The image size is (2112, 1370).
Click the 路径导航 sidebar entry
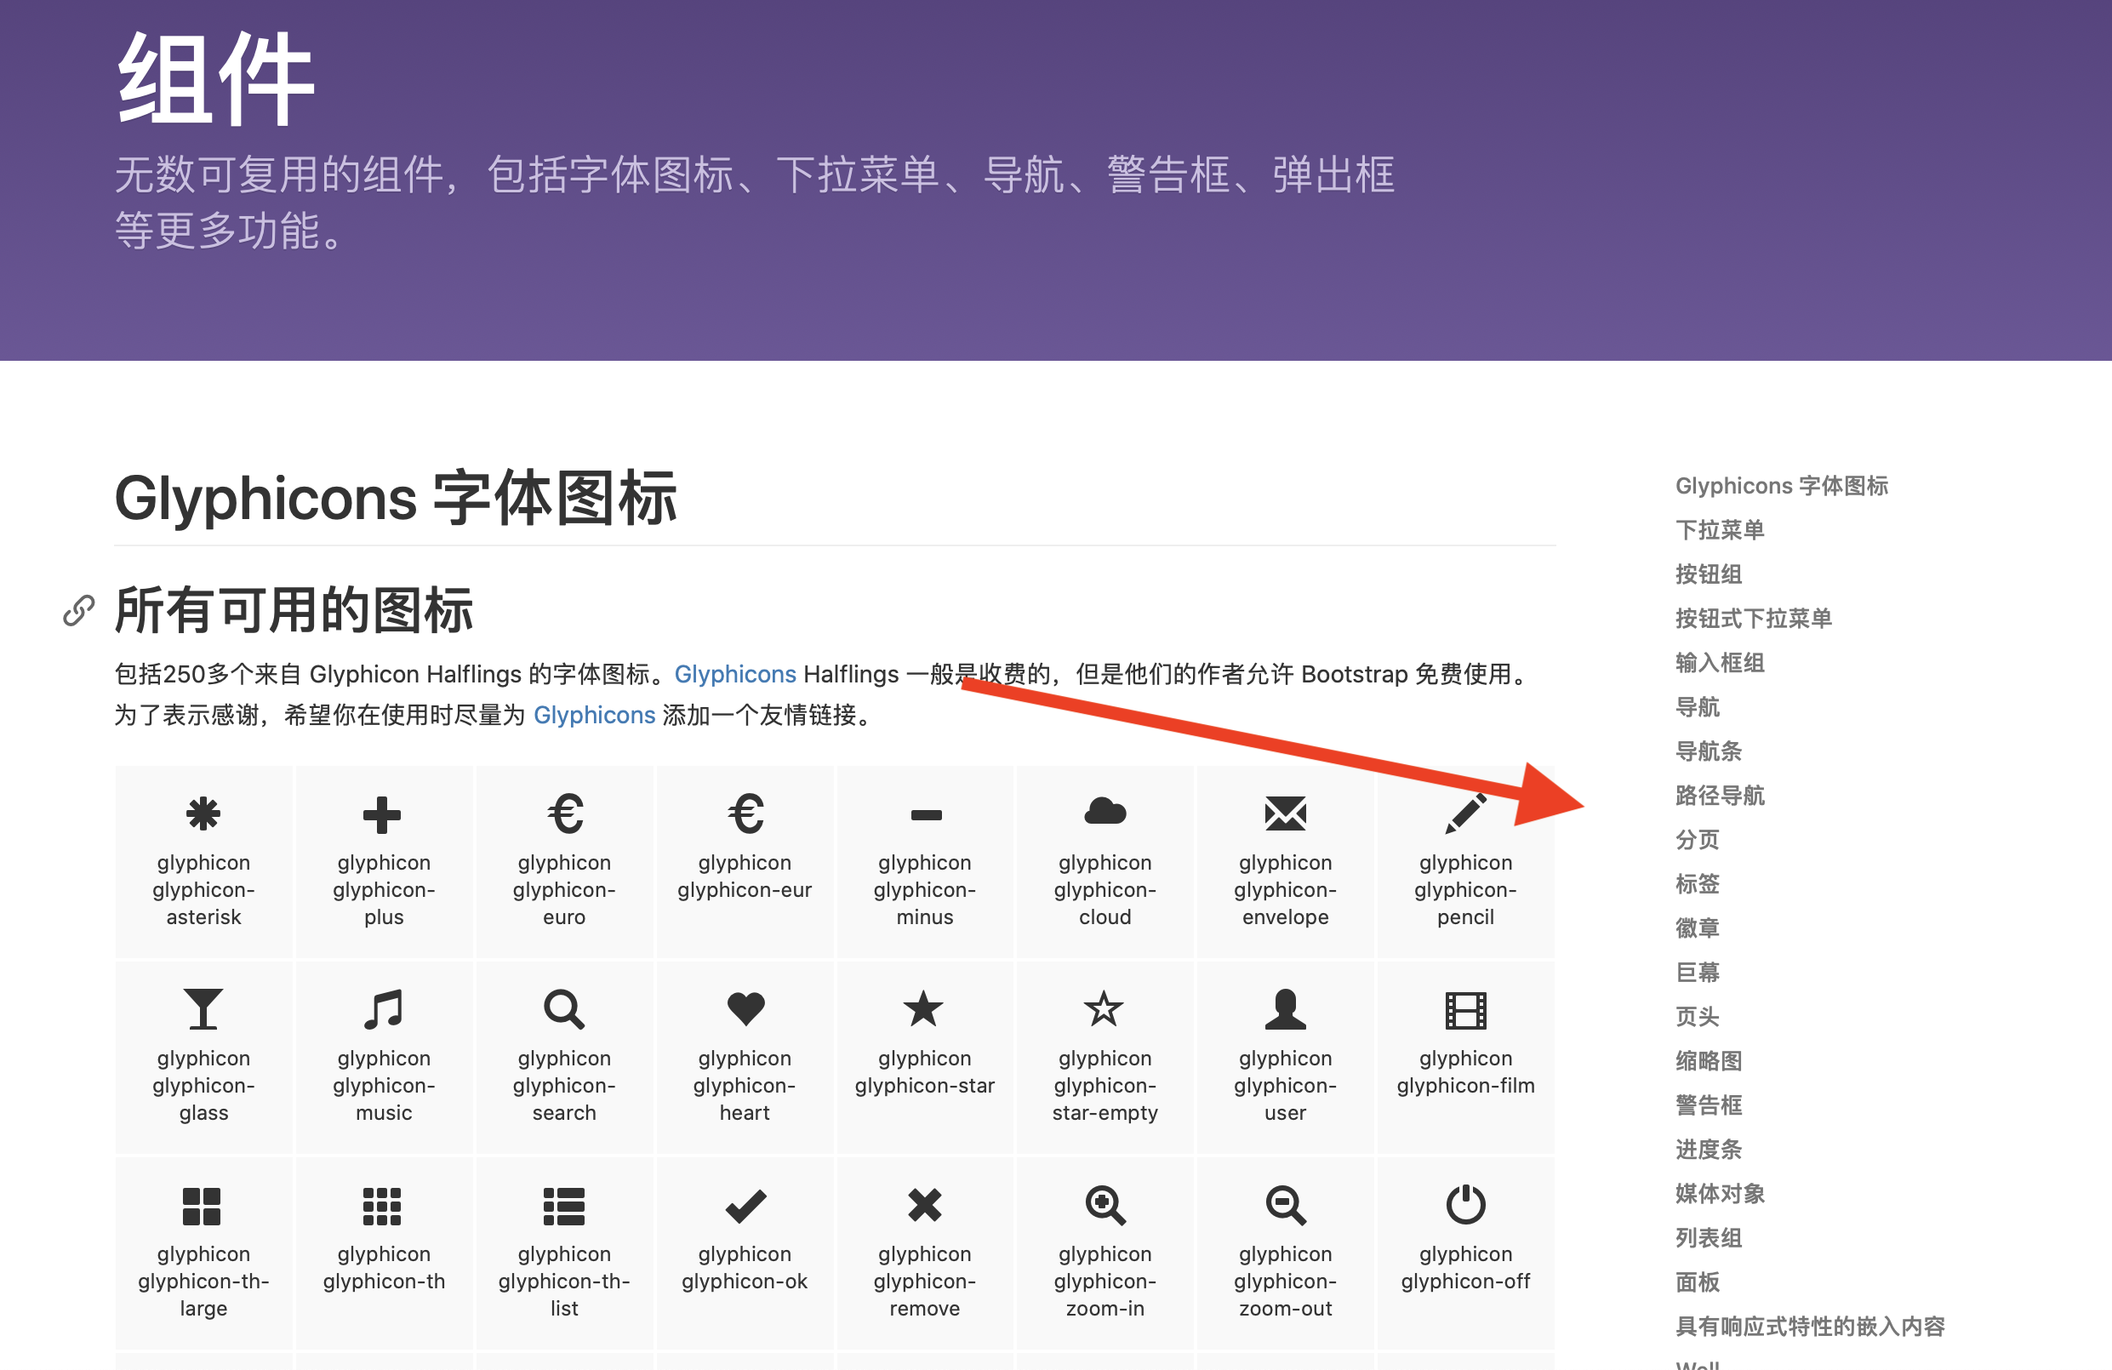point(1719,796)
